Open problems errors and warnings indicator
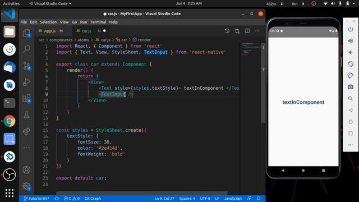359x202 pixels. [x=72, y=199]
